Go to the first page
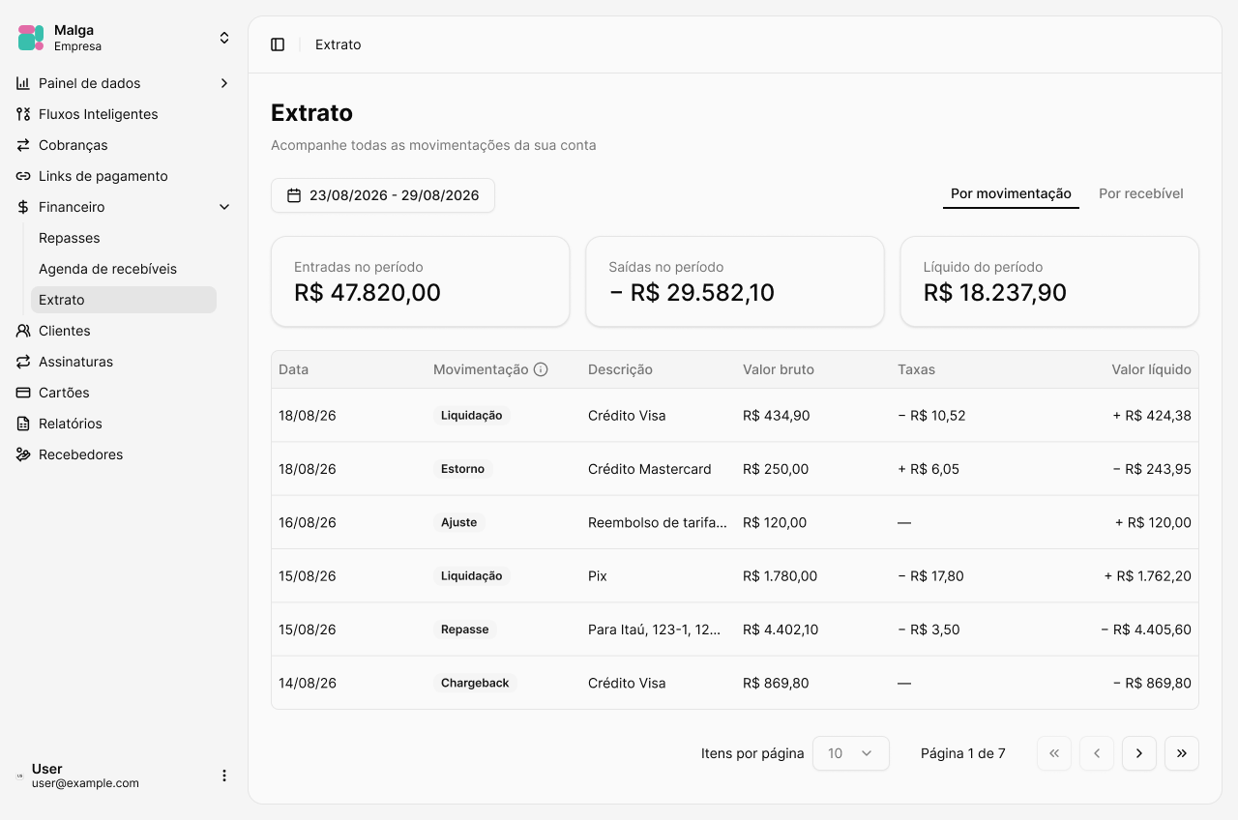Image resolution: width=1238 pixels, height=820 pixels. tap(1054, 753)
